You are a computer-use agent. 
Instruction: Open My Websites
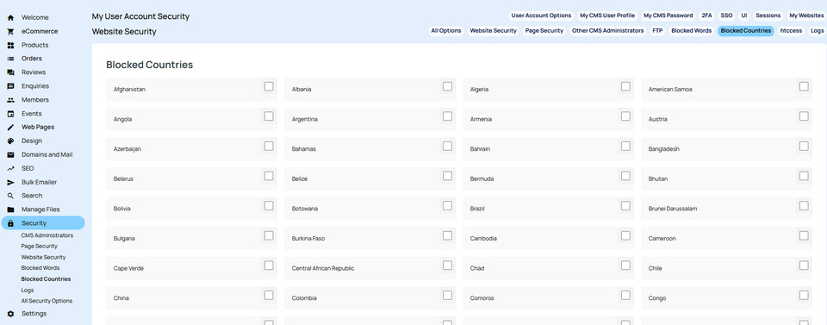coord(806,16)
